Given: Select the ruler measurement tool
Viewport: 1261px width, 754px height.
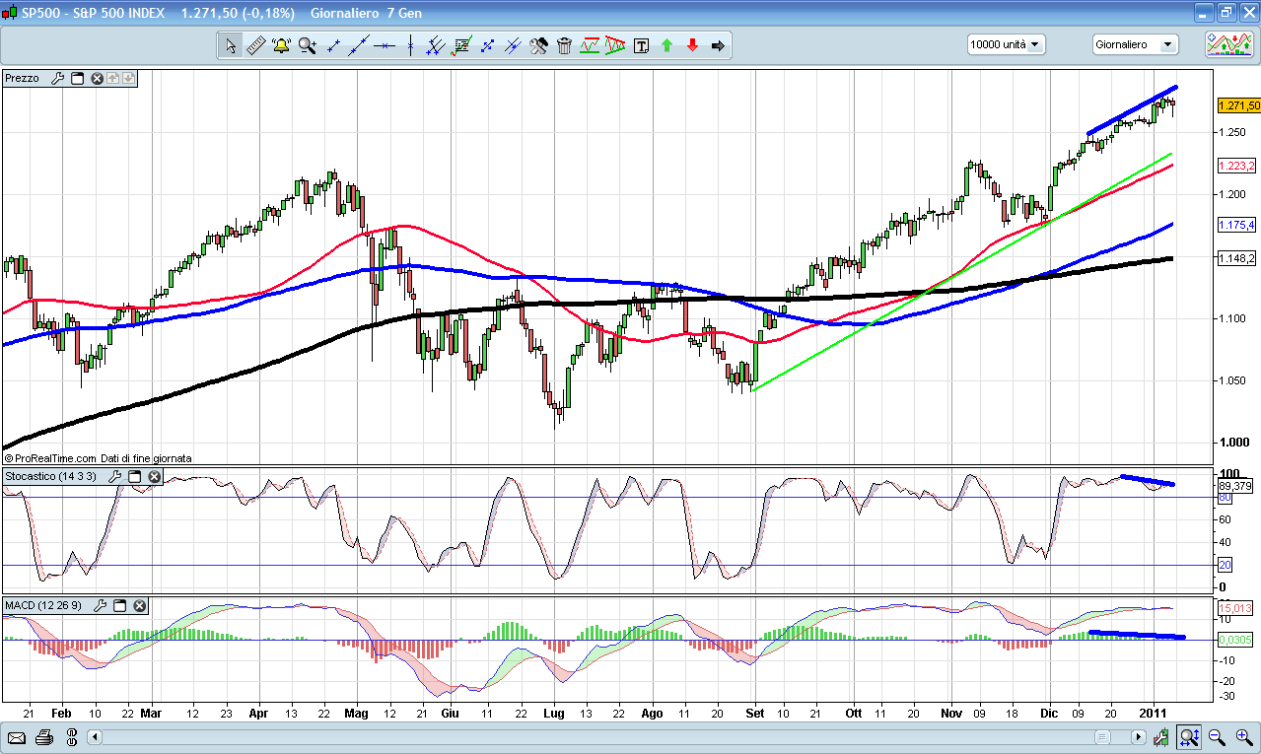Looking at the screenshot, I should click(x=255, y=45).
